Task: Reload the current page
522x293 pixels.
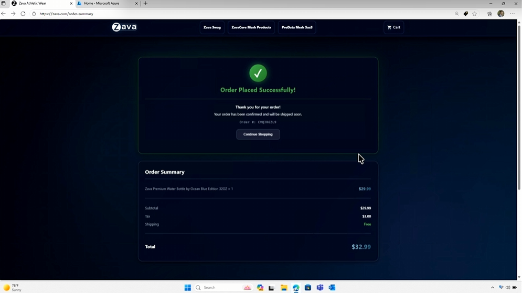Action: (23, 14)
